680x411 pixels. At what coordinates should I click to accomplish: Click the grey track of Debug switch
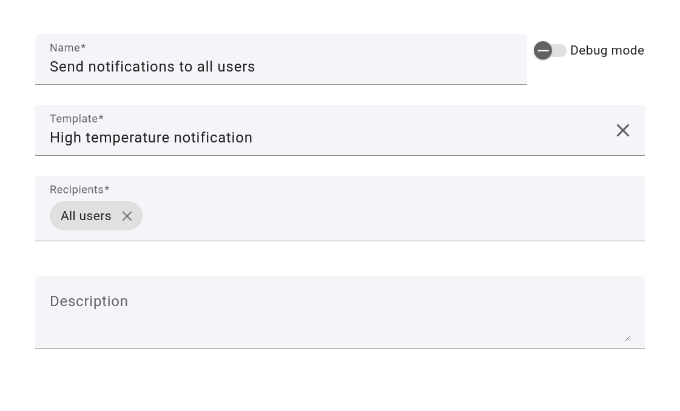point(559,50)
